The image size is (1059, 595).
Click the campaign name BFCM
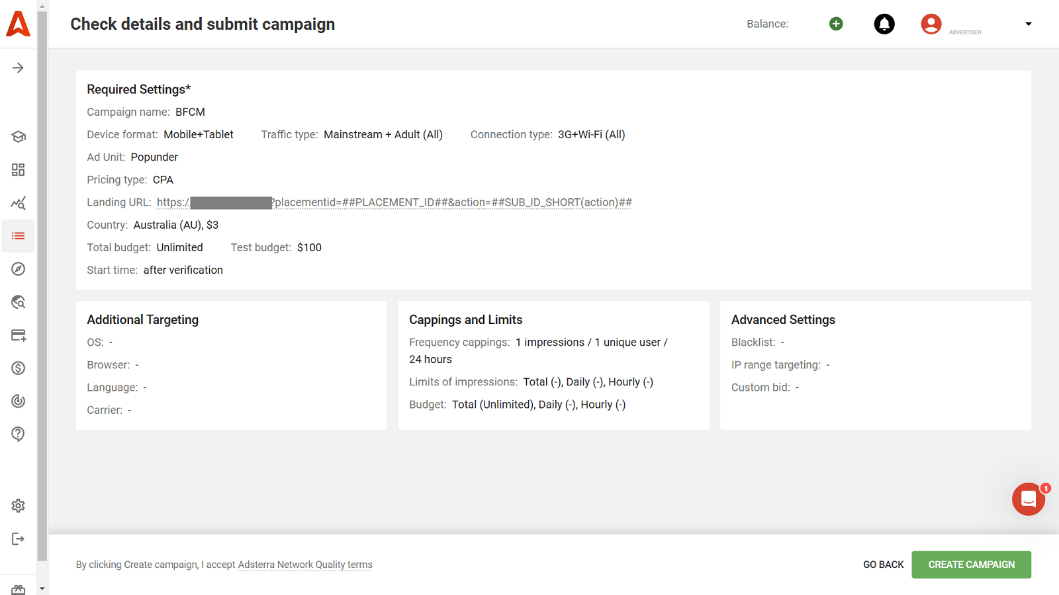point(190,112)
